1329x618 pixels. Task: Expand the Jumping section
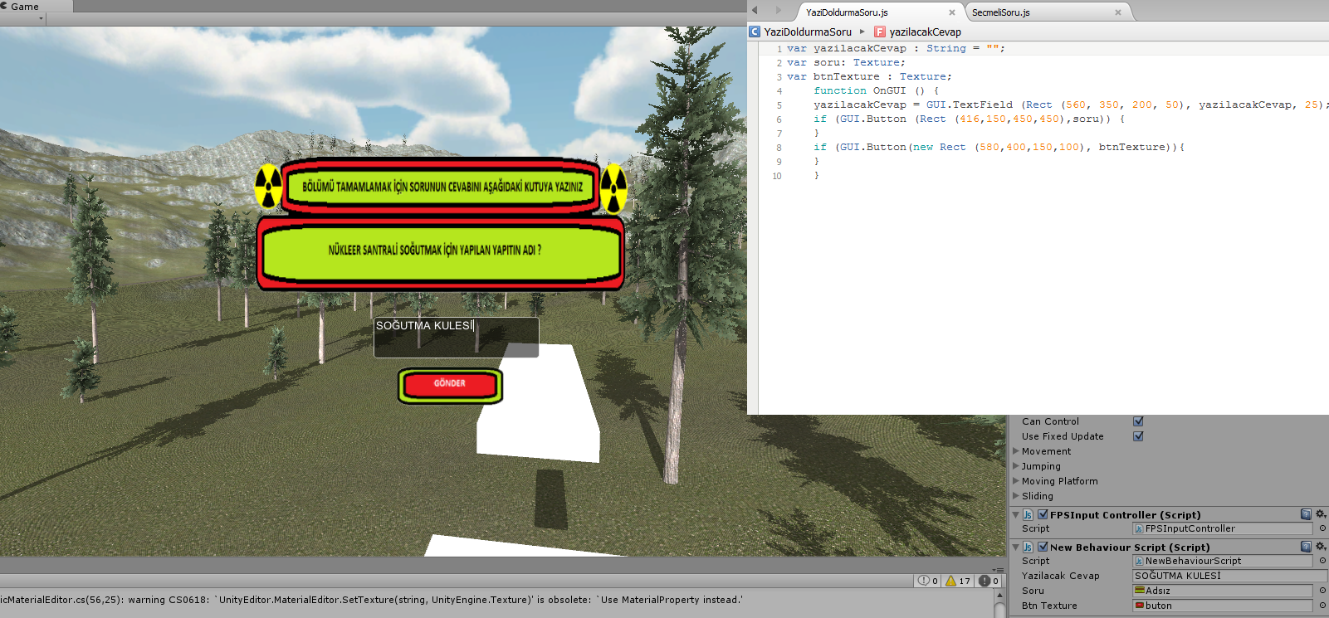coord(1016,466)
